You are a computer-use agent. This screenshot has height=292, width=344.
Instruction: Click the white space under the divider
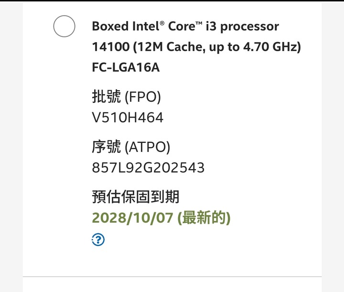tap(172, 285)
